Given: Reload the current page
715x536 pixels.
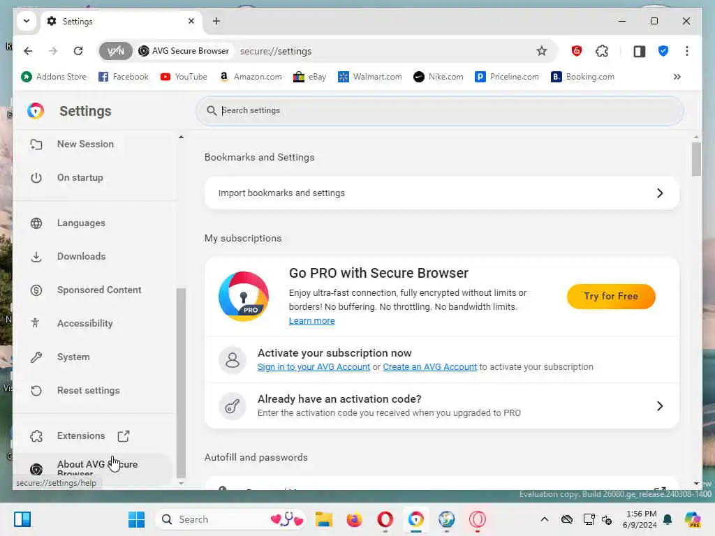Looking at the screenshot, I should [x=78, y=51].
